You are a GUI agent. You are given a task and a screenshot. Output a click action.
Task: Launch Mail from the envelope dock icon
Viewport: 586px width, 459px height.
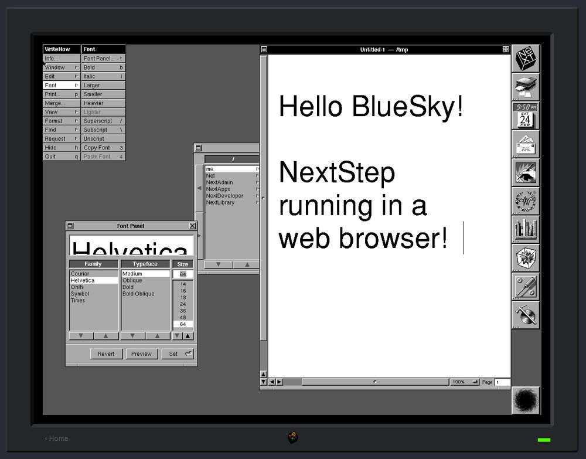(526, 144)
